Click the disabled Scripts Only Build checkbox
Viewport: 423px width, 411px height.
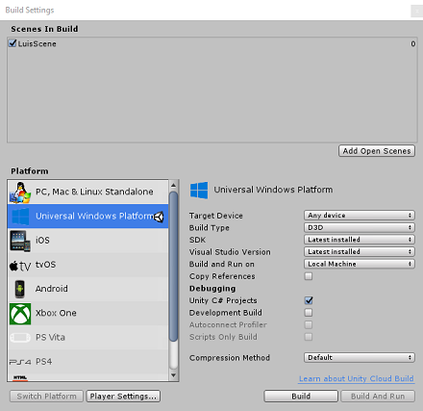[x=309, y=337]
